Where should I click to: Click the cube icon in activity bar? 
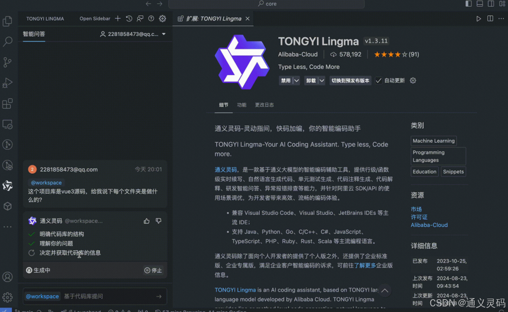click(7, 207)
